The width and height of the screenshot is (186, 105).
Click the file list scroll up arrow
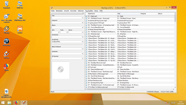(175, 13)
